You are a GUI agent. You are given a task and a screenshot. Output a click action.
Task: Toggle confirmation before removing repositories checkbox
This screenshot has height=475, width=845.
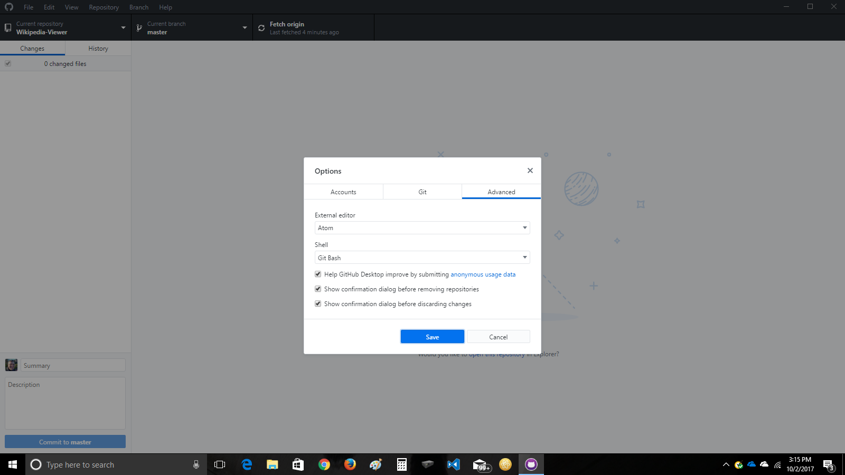click(318, 289)
